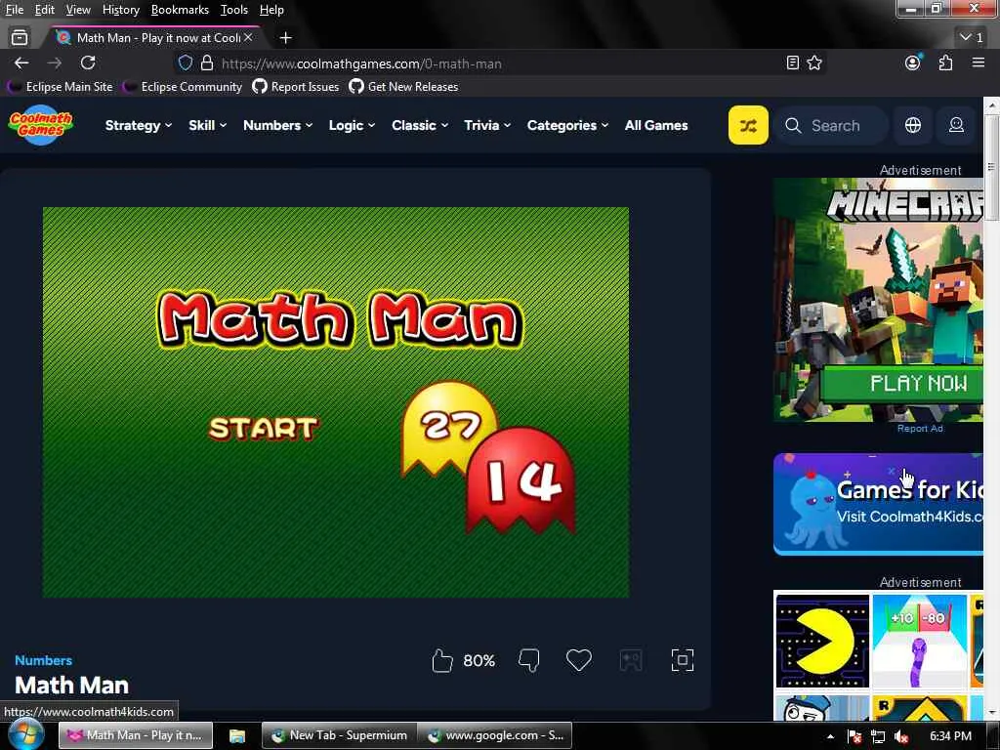The width and height of the screenshot is (1000, 750).
Task: Open the language globe icon
Action: point(913,125)
